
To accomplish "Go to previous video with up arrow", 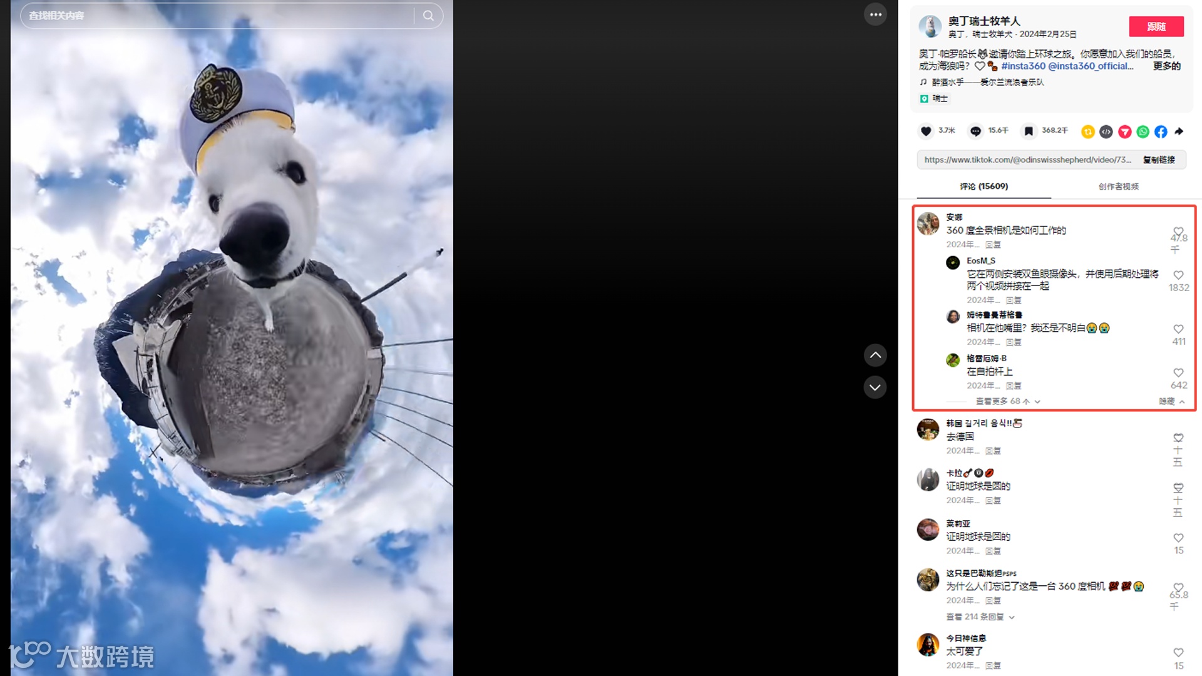I will click(x=875, y=356).
